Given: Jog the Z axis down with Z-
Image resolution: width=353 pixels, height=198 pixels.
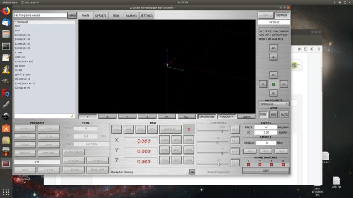Looking at the screenshot, I should coord(274,57).
